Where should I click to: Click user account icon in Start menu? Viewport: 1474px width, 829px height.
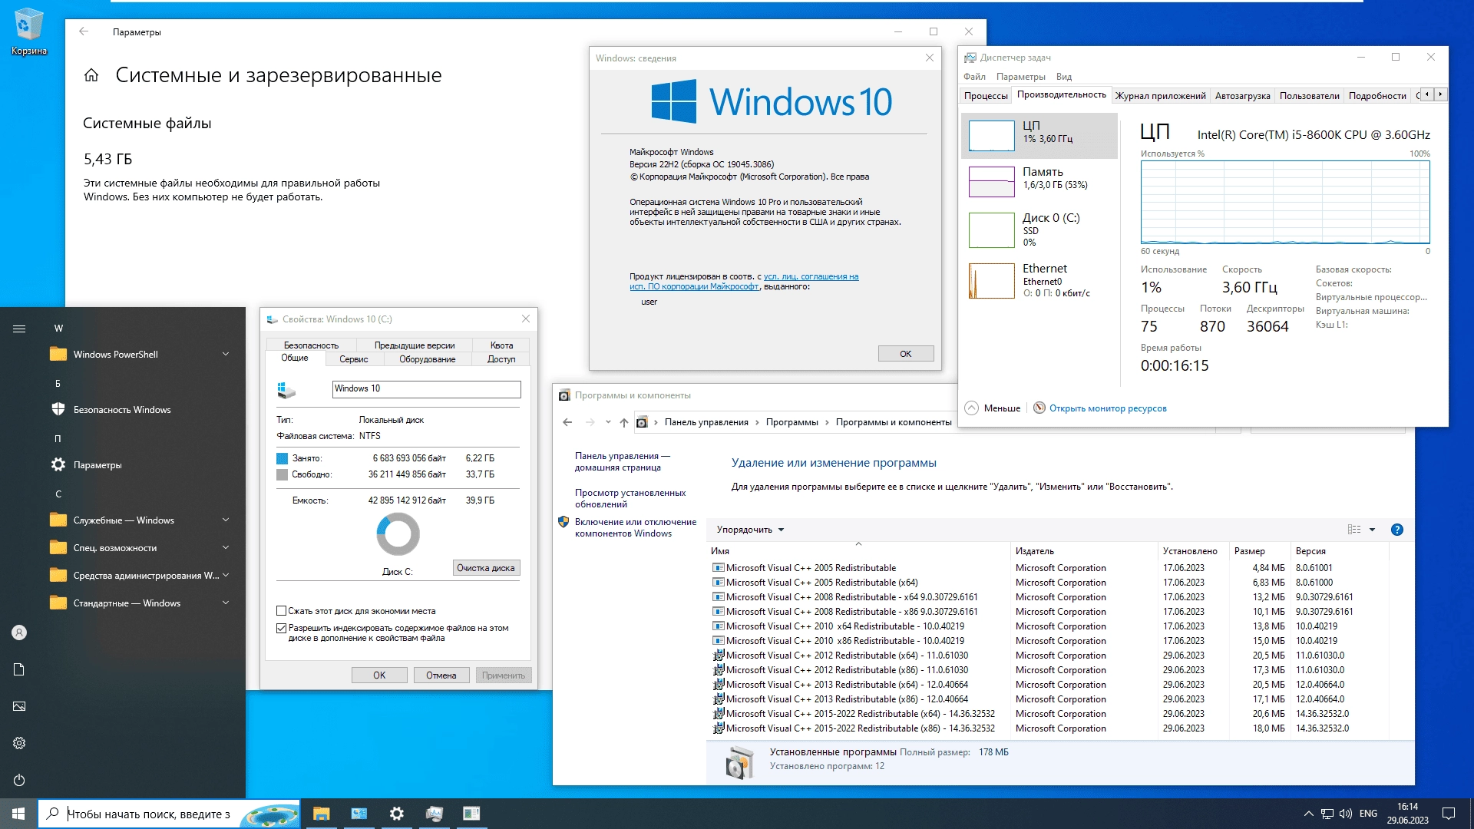19,632
